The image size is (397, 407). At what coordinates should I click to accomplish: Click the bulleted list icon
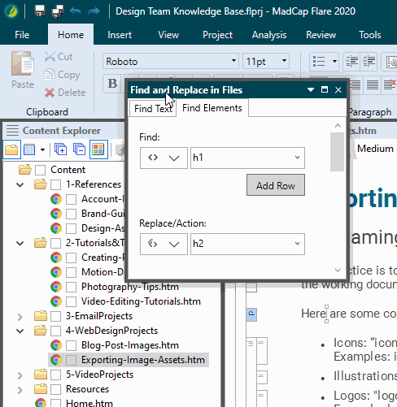[319, 61]
